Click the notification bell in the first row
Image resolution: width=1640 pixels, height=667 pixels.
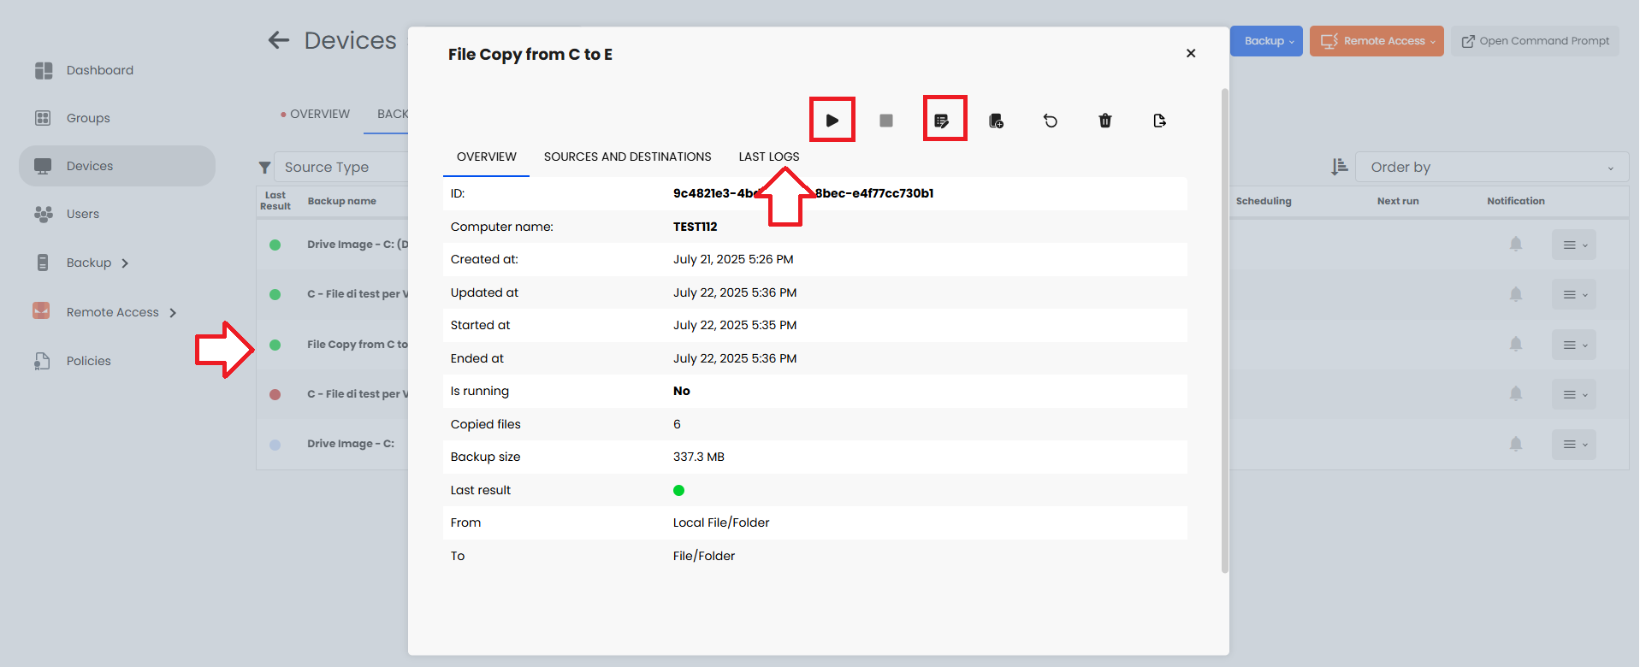click(1515, 245)
